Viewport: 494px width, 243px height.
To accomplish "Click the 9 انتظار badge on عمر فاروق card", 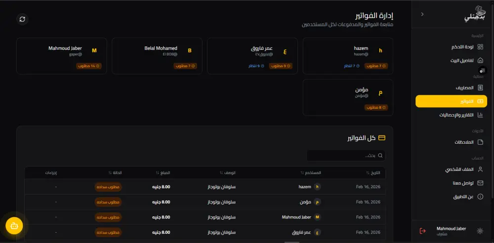I will [x=256, y=66].
